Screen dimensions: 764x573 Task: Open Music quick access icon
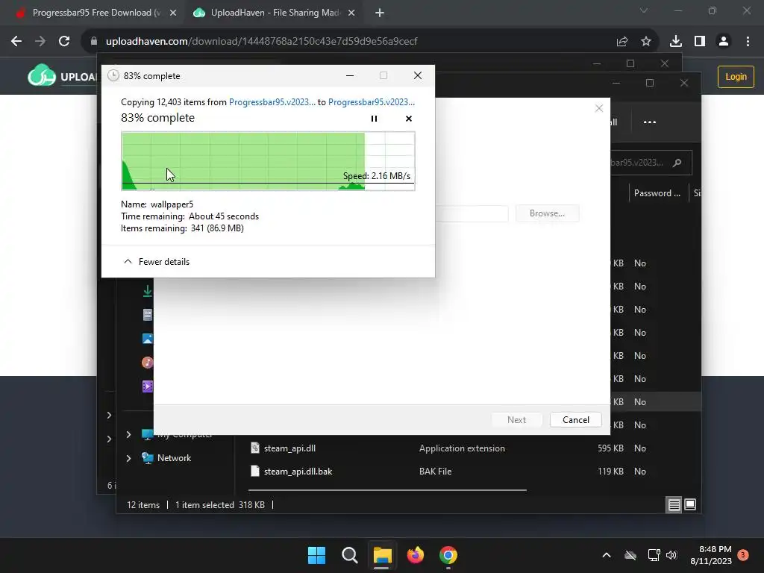pyautogui.click(x=147, y=363)
